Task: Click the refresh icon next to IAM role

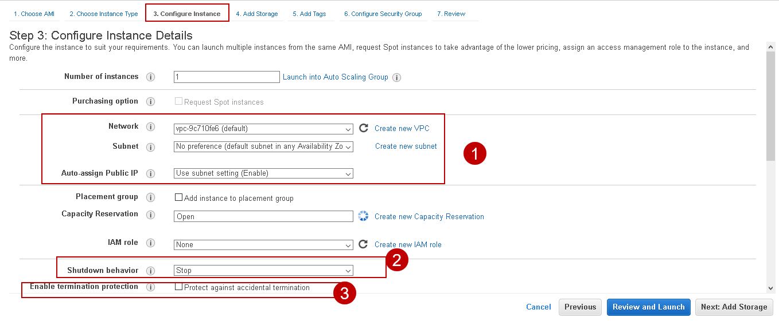Action: (363, 244)
